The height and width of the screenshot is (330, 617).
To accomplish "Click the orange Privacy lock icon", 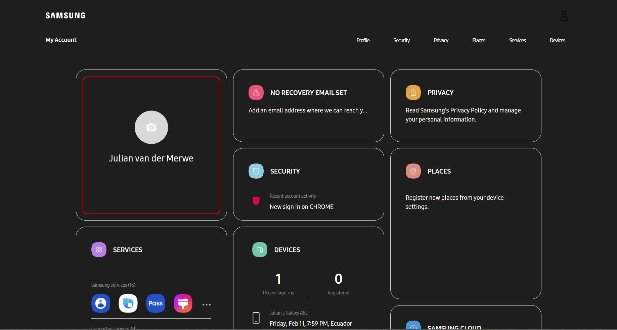I will tap(413, 93).
